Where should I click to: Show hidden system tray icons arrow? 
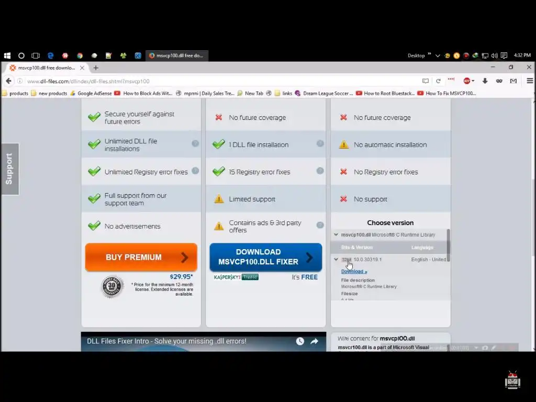click(438, 55)
